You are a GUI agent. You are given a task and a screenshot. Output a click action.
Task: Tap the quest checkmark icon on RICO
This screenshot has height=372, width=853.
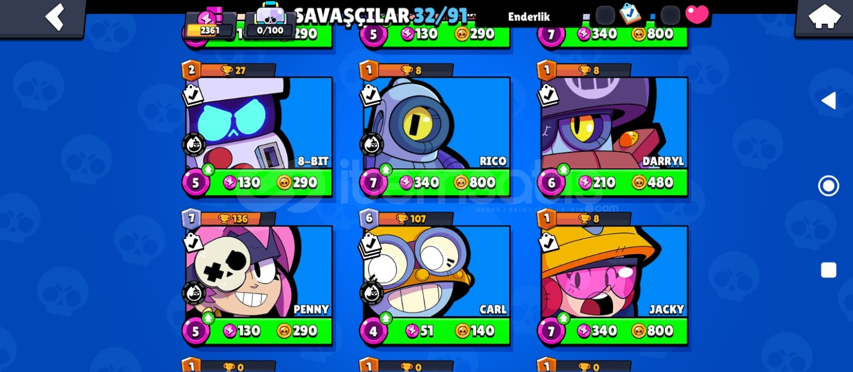pyautogui.click(x=371, y=96)
